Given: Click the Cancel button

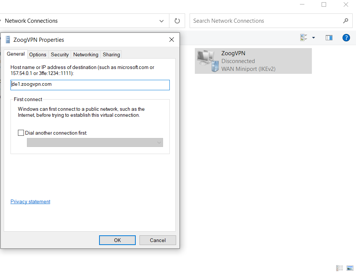Looking at the screenshot, I should 157,240.
